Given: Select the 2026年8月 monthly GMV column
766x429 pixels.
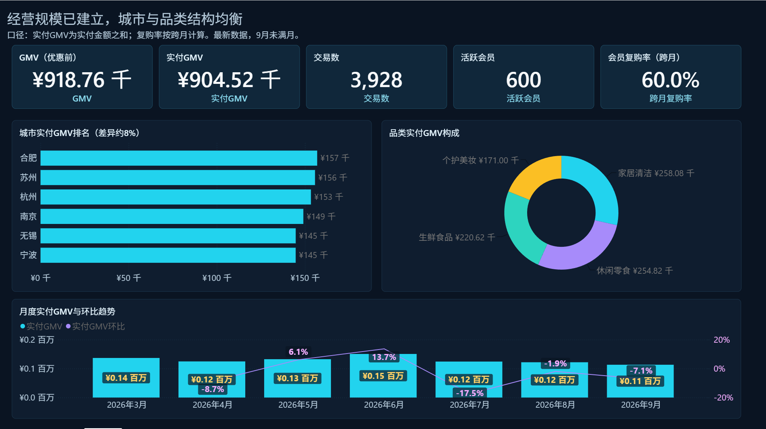Looking at the screenshot, I should coord(554,380).
